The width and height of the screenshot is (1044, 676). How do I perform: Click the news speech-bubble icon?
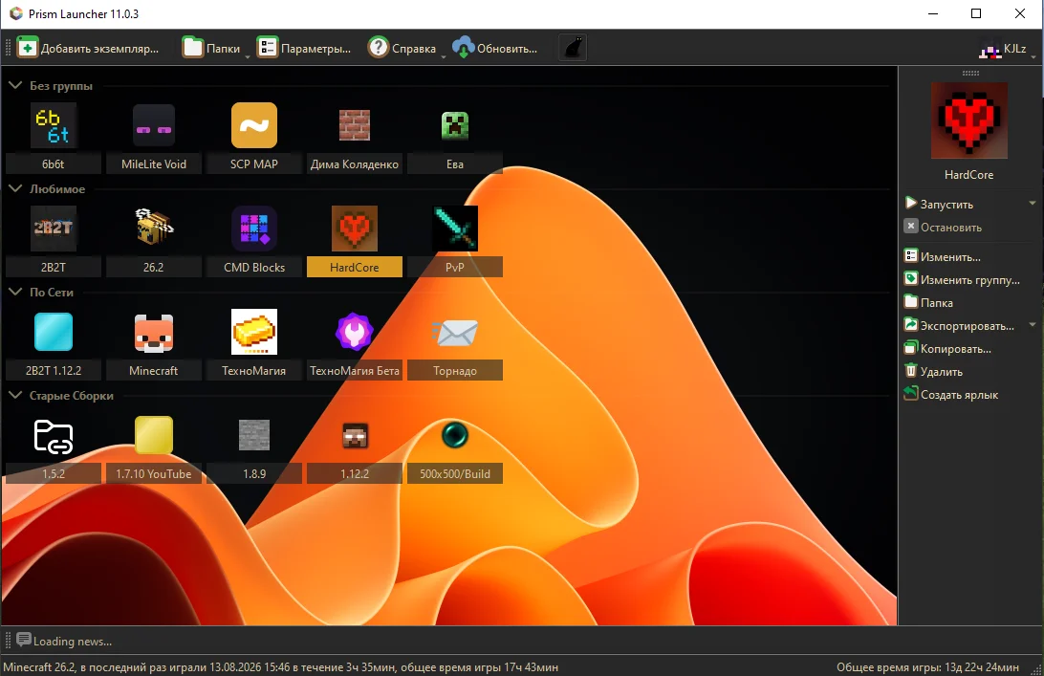(23, 640)
